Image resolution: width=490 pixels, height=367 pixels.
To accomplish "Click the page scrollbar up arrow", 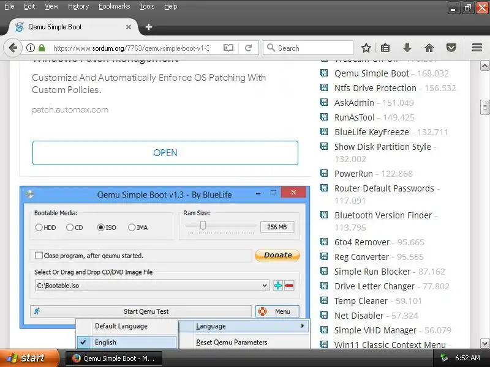I will (x=484, y=66).
